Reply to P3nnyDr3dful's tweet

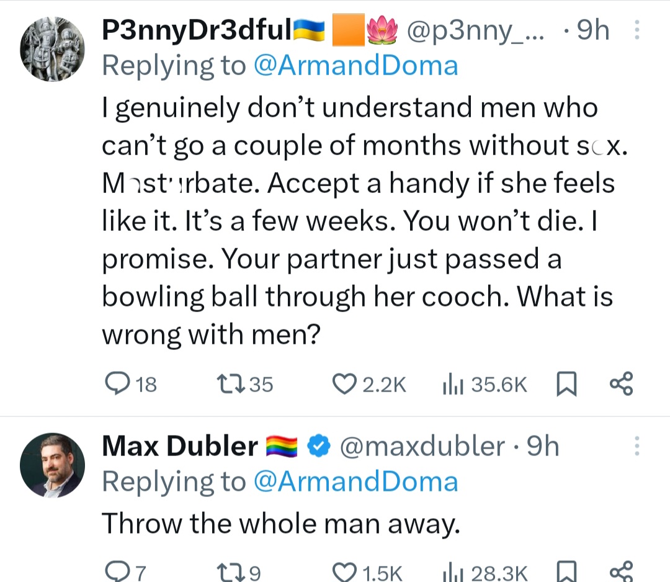pyautogui.click(x=115, y=385)
